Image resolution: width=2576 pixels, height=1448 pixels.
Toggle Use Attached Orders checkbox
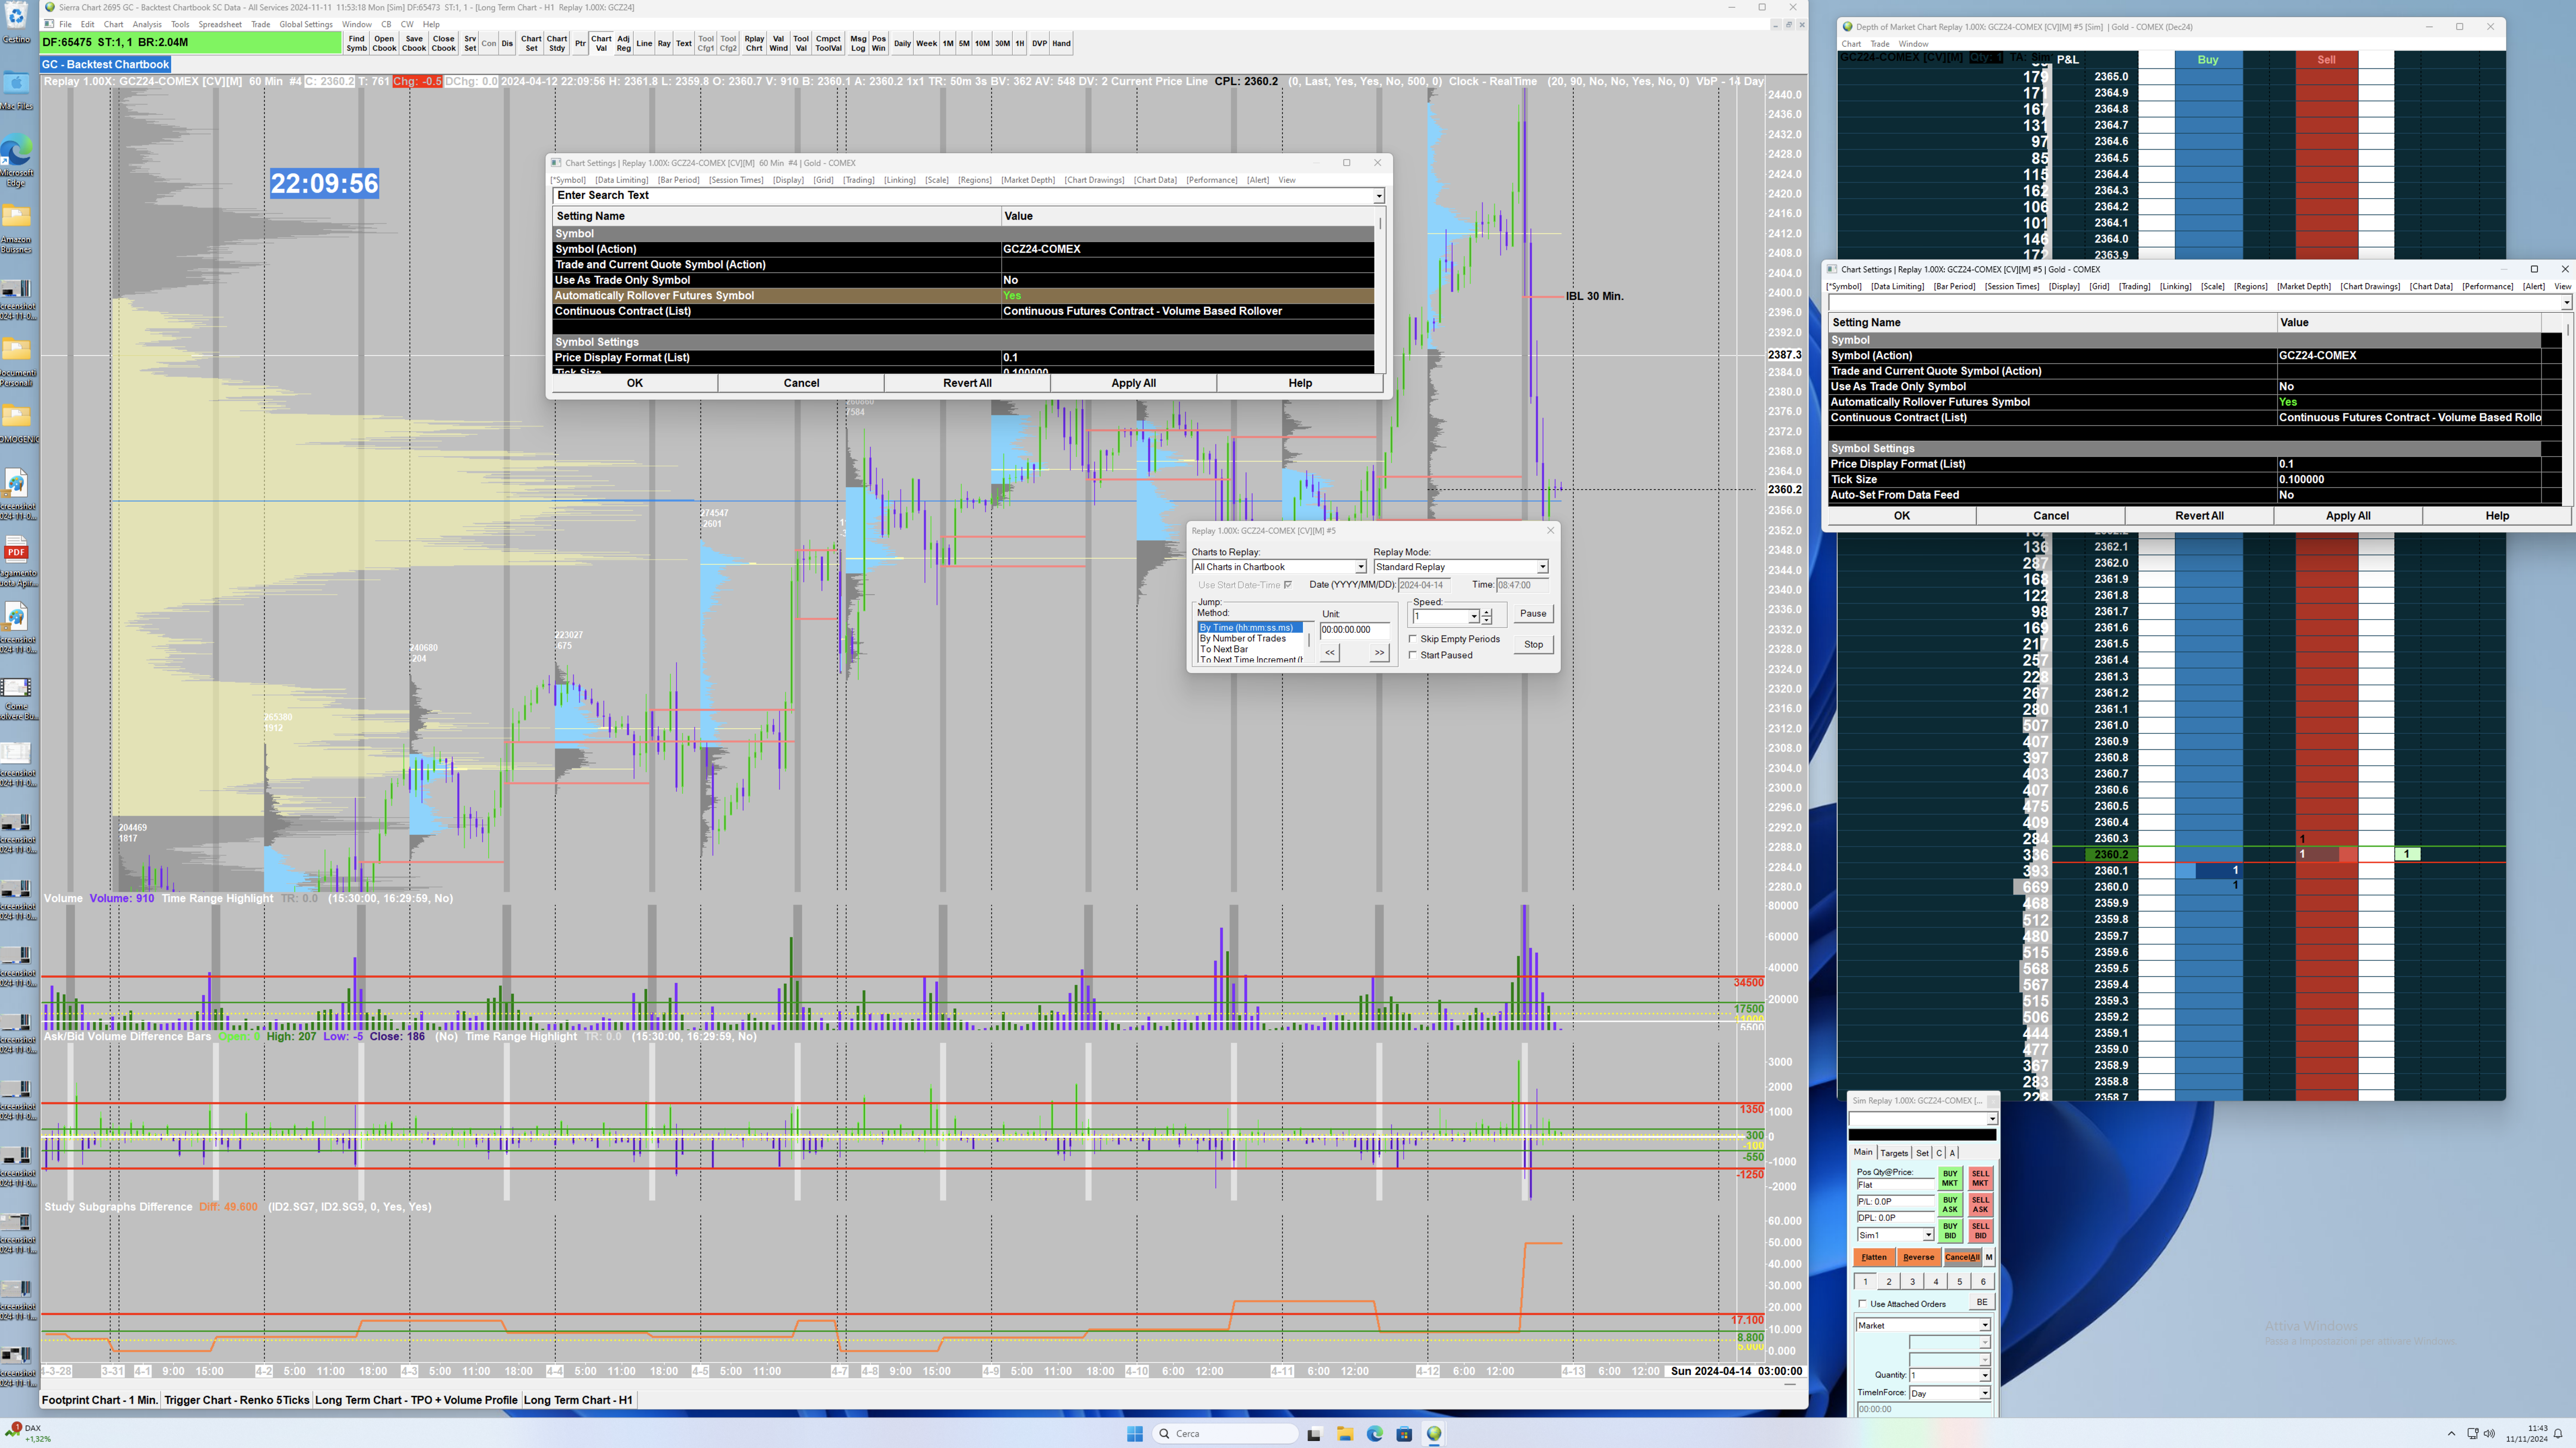[1863, 1304]
